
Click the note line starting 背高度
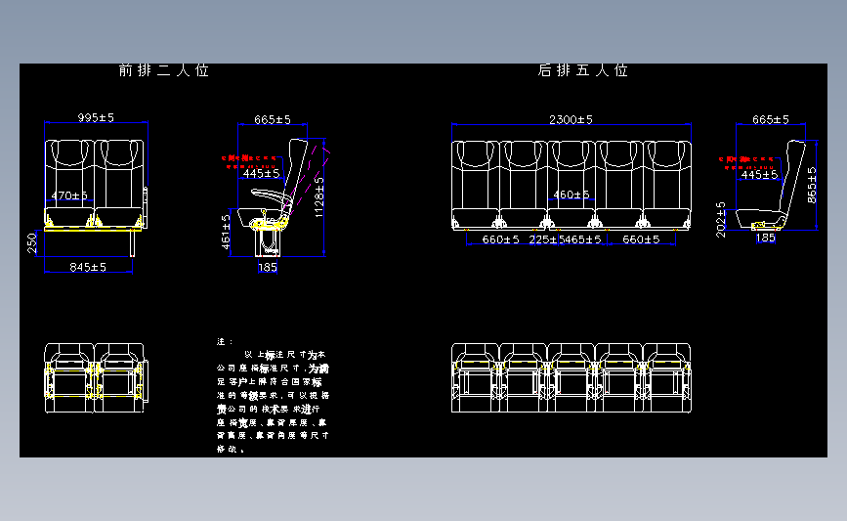pos(273,436)
